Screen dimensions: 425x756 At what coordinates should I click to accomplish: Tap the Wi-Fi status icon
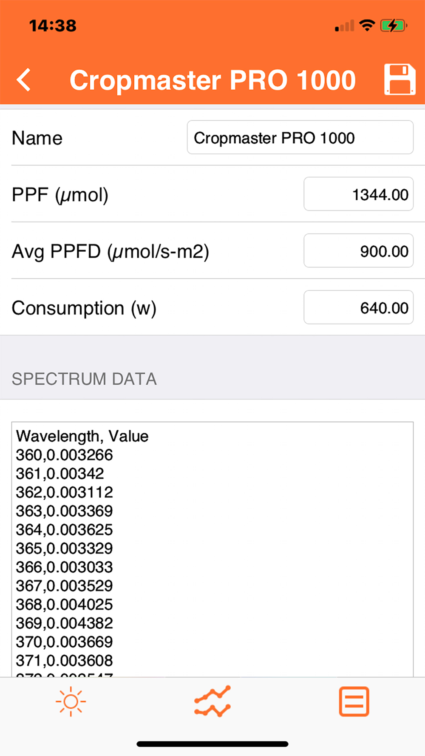pyautogui.click(x=367, y=26)
